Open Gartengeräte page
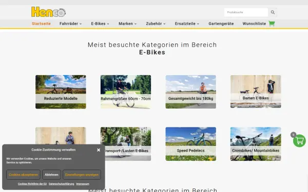 point(221,24)
